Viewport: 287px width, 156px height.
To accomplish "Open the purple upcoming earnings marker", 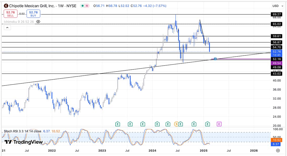I will (x=219, y=124).
